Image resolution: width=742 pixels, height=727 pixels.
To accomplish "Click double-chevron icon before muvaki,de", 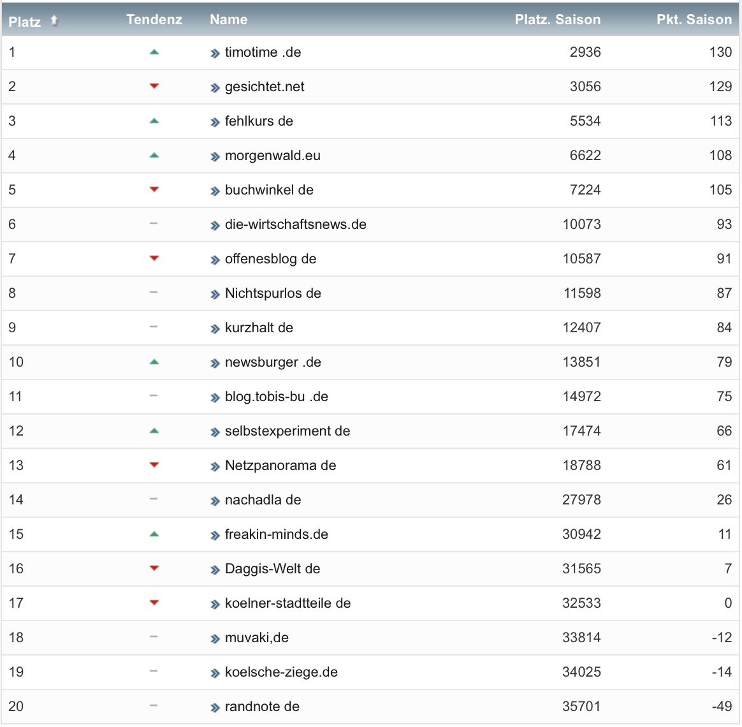I will click(x=215, y=639).
